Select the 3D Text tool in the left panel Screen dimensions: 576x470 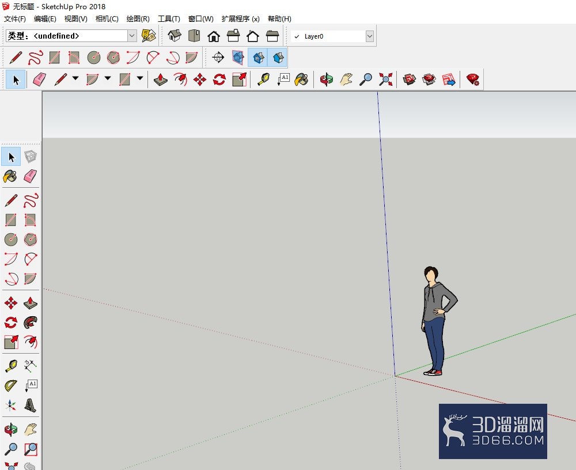click(31, 405)
